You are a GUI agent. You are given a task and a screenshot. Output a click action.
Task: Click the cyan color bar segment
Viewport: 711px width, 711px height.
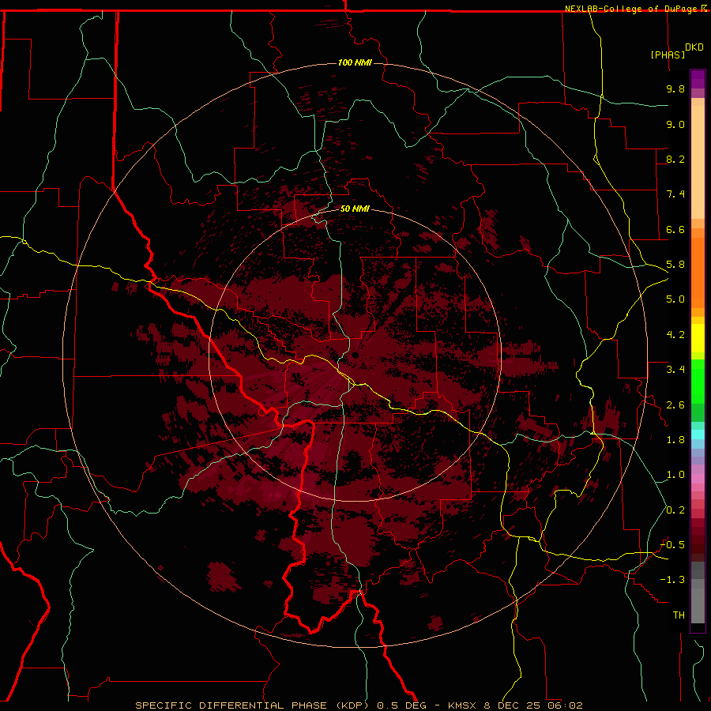click(698, 434)
